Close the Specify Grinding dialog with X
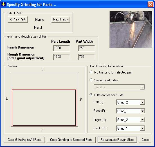 150,4
